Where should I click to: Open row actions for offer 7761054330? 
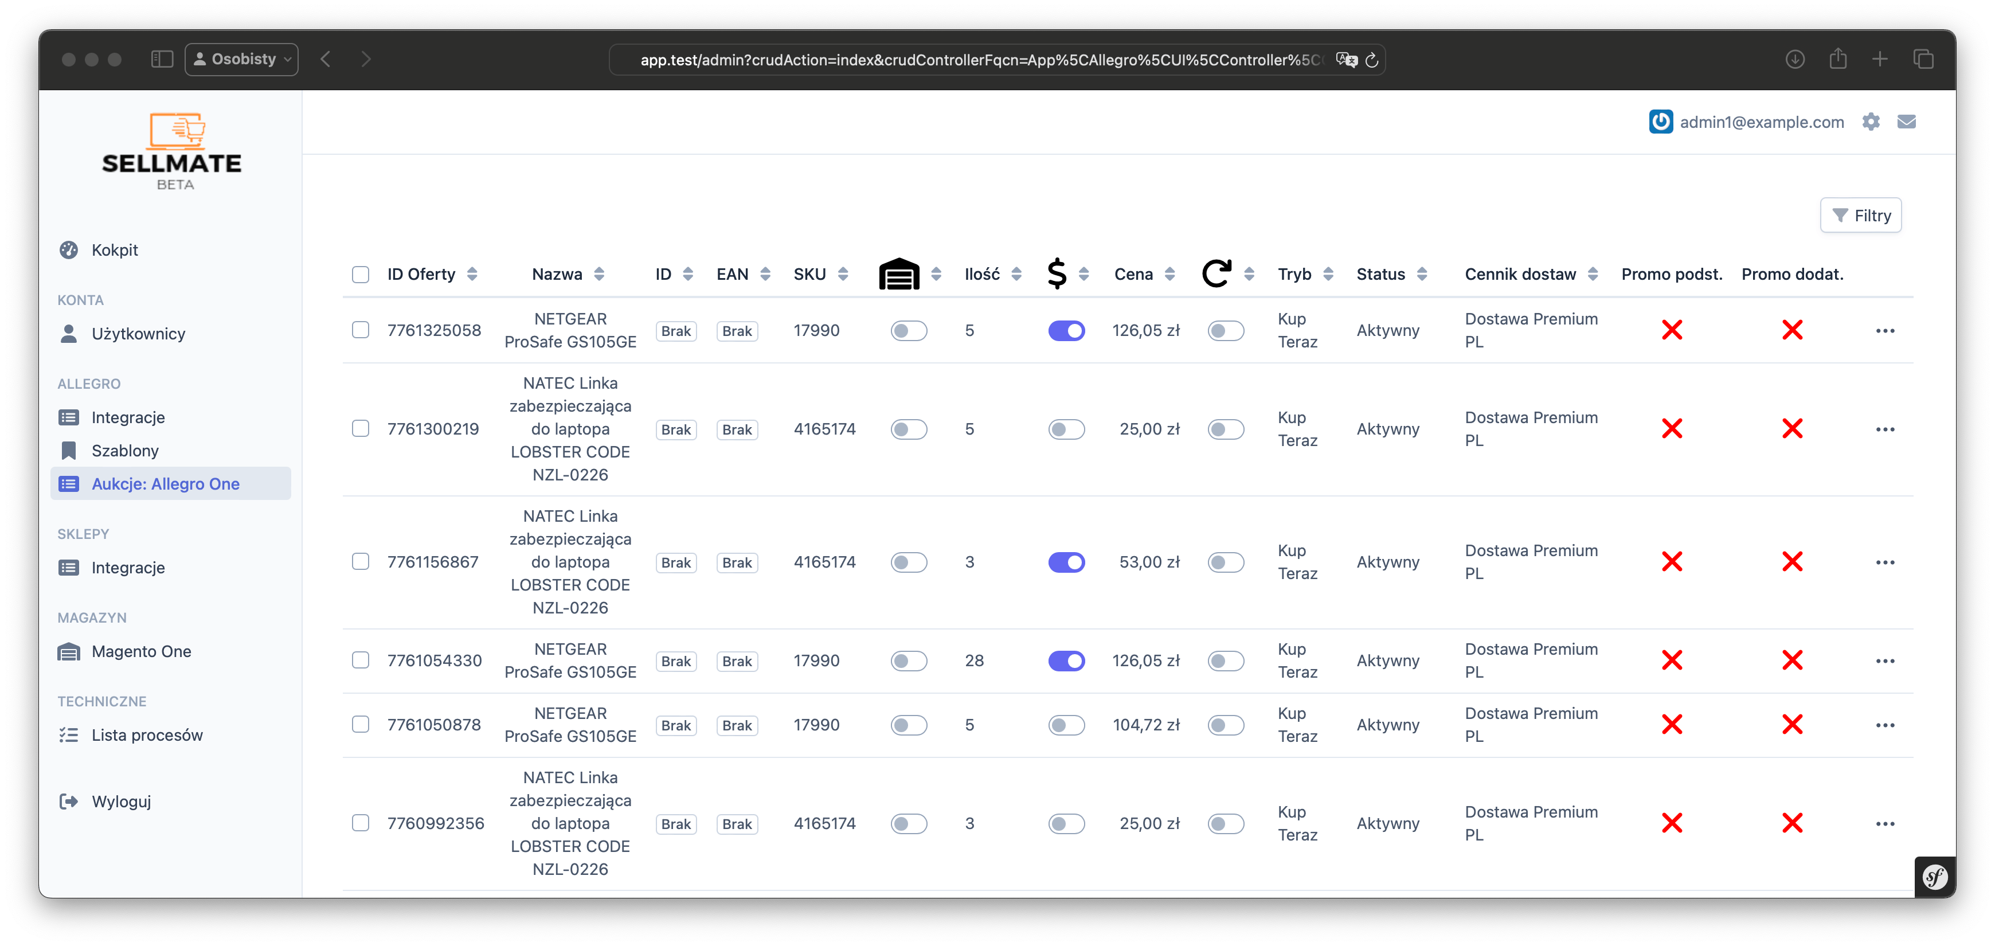[1885, 661]
